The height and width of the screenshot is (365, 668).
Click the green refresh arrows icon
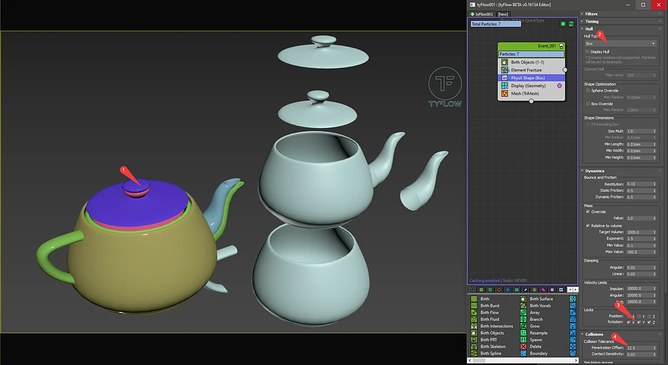pyautogui.click(x=571, y=24)
